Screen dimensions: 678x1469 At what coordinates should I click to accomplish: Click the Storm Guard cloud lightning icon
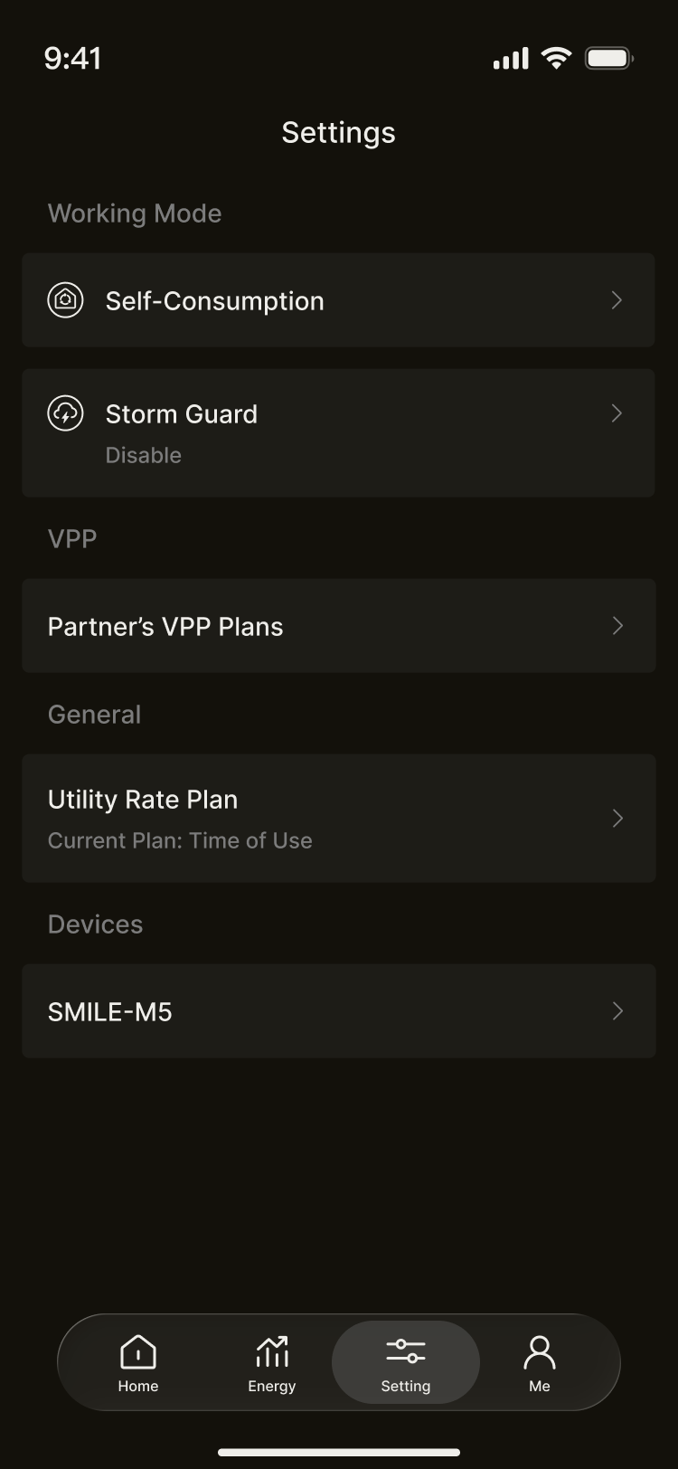click(x=65, y=413)
